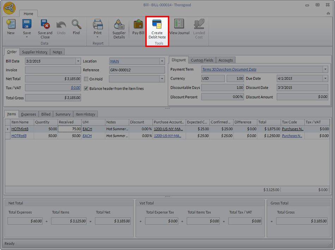
Task: Uncheck Balance header from item lines
Action: (x=86, y=88)
